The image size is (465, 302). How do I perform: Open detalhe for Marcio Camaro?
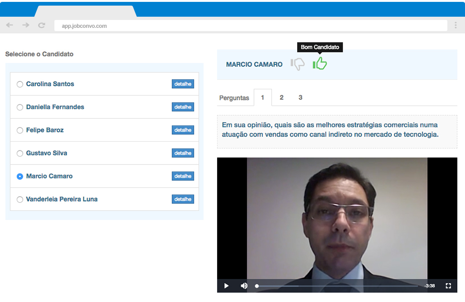click(x=183, y=176)
